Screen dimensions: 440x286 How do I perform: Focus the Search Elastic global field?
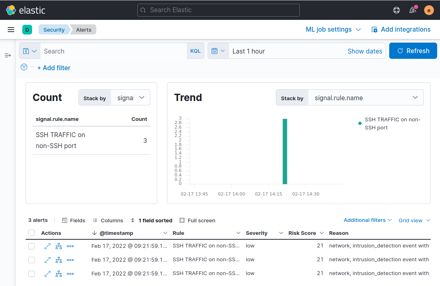click(x=218, y=10)
